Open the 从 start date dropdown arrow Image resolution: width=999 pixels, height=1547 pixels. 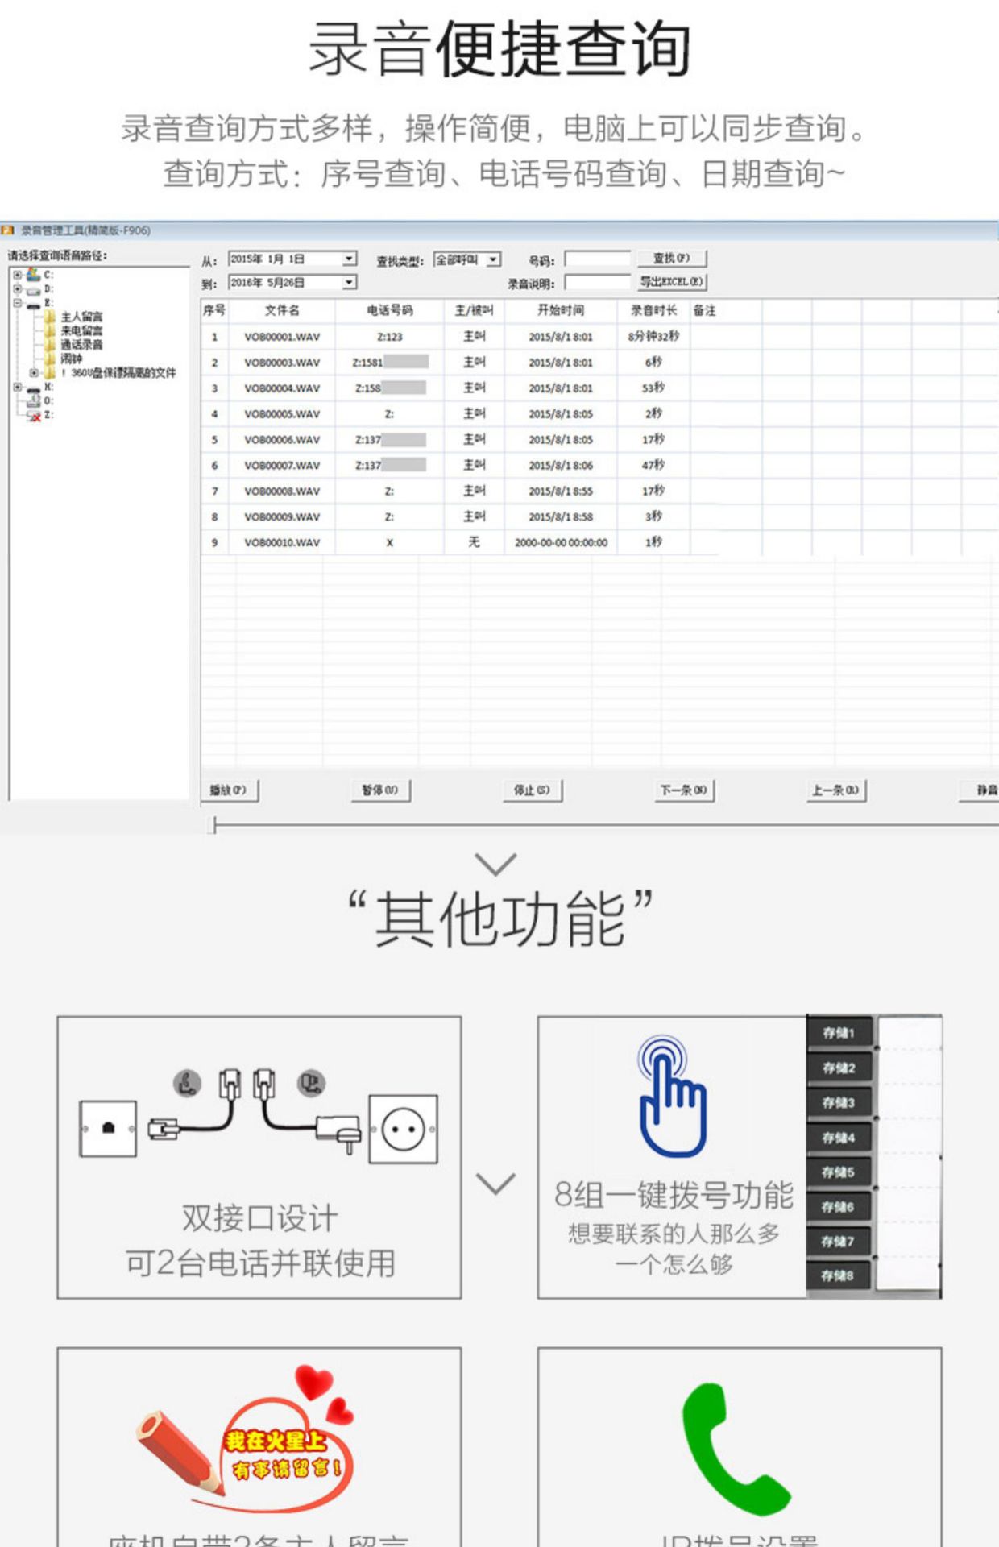[350, 259]
